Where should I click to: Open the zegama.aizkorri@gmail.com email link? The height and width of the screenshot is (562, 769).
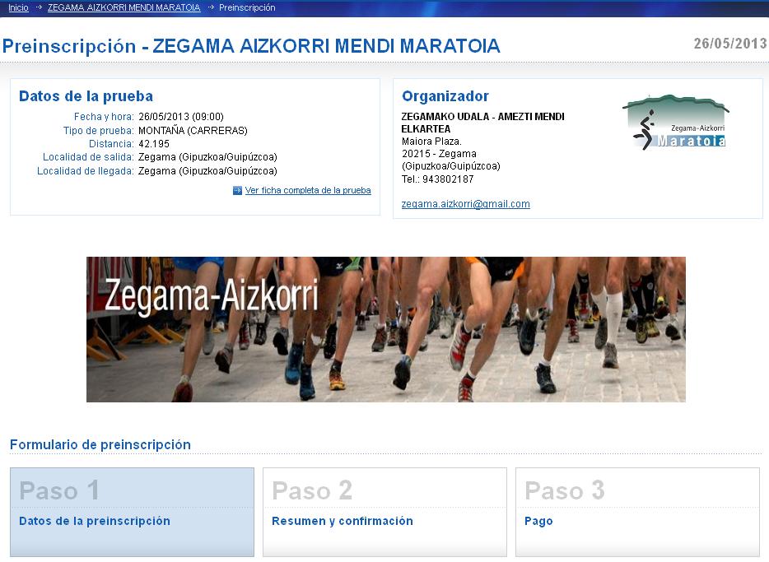pyautogui.click(x=465, y=204)
